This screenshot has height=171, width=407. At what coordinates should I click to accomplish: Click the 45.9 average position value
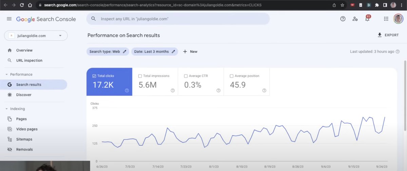238,85
